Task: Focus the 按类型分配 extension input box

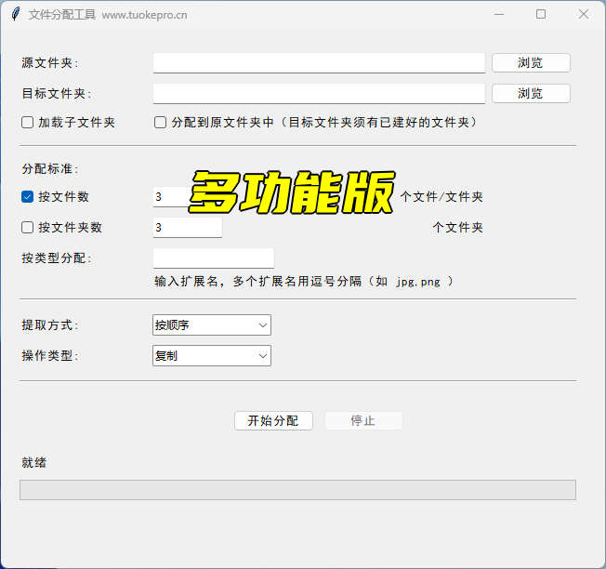Action: tap(213, 258)
